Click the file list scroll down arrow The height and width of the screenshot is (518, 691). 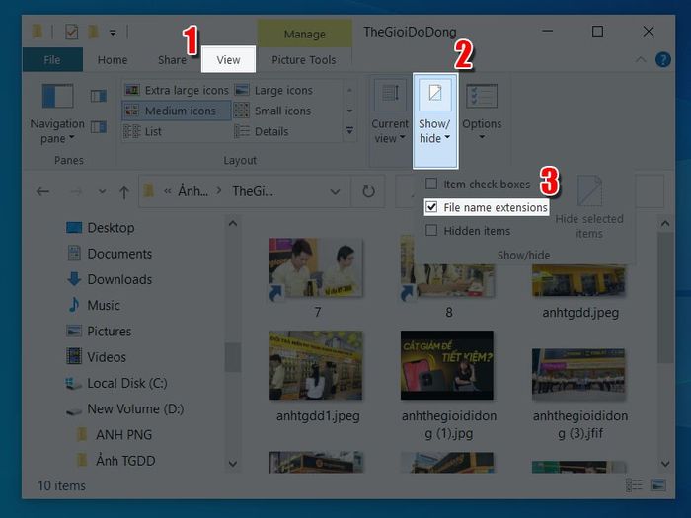pyautogui.click(x=665, y=464)
